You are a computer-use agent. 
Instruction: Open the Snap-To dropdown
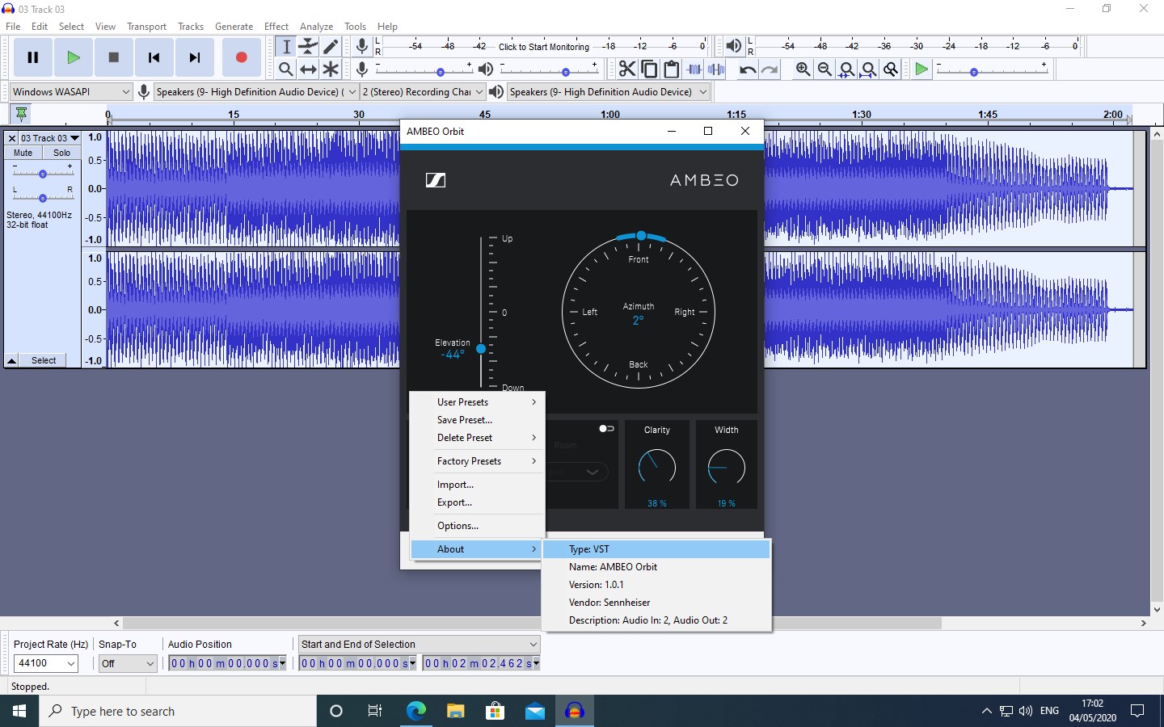click(x=127, y=663)
